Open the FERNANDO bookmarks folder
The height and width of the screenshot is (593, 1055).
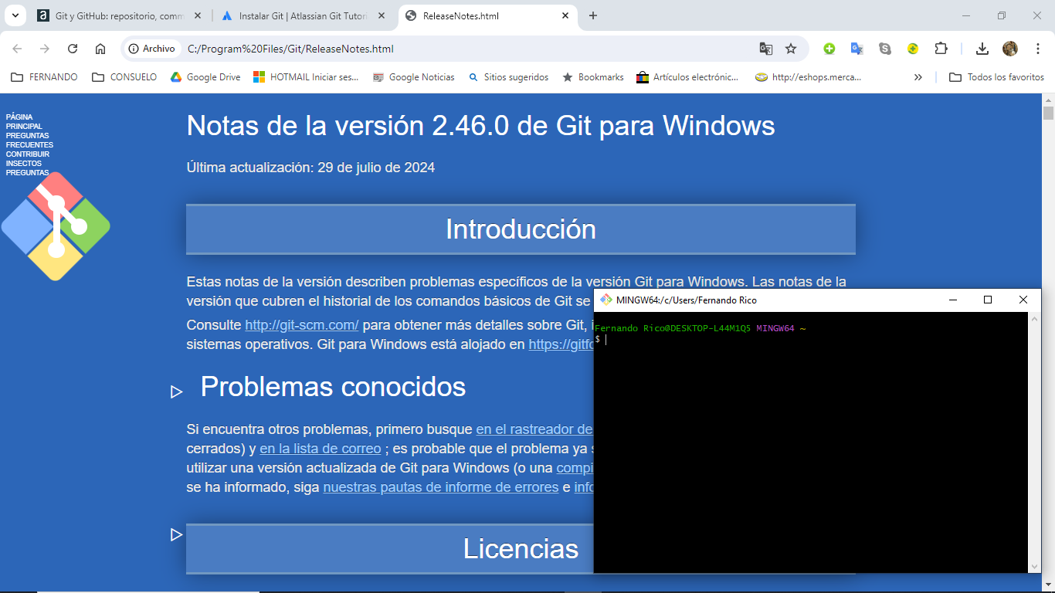tap(45, 77)
